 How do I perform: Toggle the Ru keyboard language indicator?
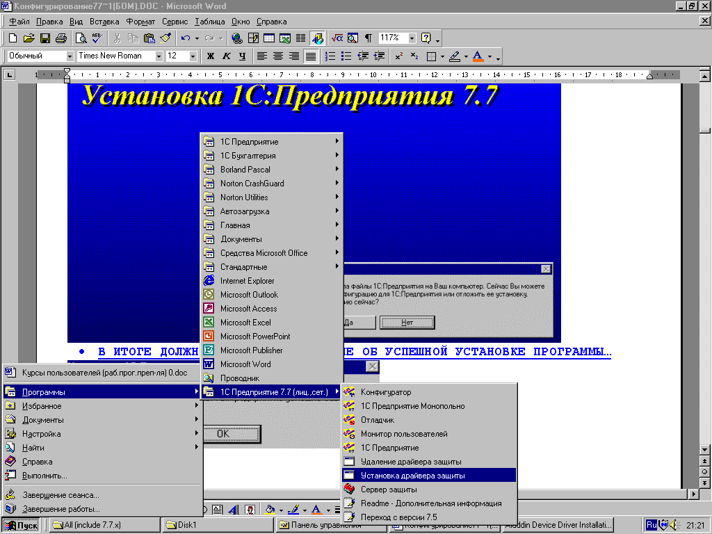point(651,525)
